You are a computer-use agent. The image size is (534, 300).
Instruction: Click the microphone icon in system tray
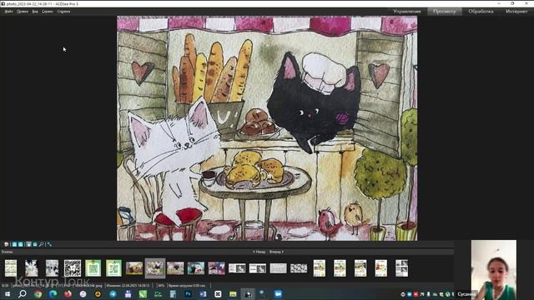click(x=428, y=294)
